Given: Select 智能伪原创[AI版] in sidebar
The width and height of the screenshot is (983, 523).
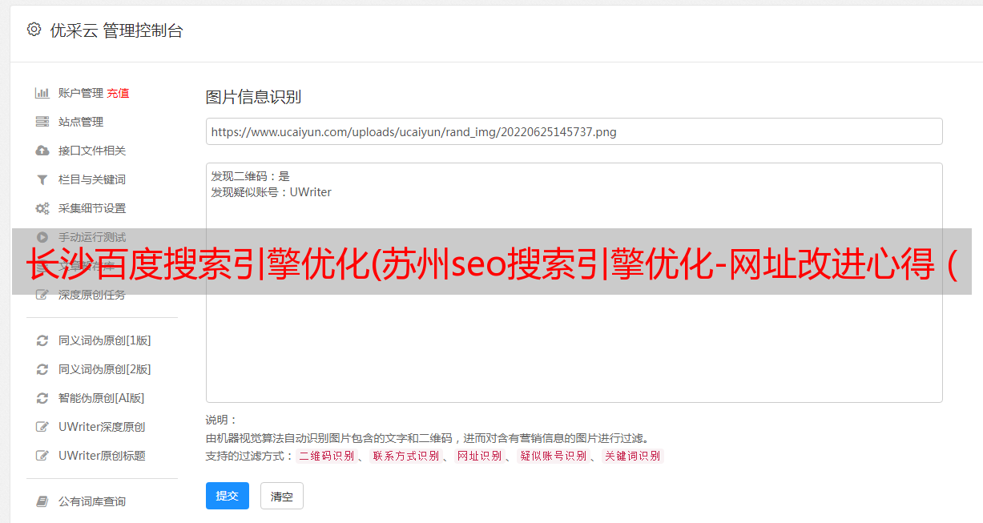Looking at the screenshot, I should tap(102, 398).
